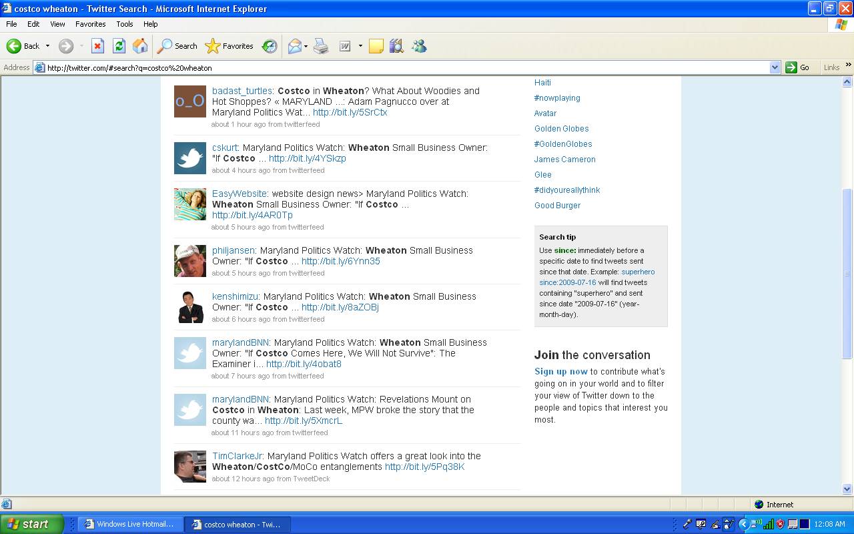This screenshot has height=534, width=854.
Task: Open the Windows Start menu
Action: click(x=31, y=524)
